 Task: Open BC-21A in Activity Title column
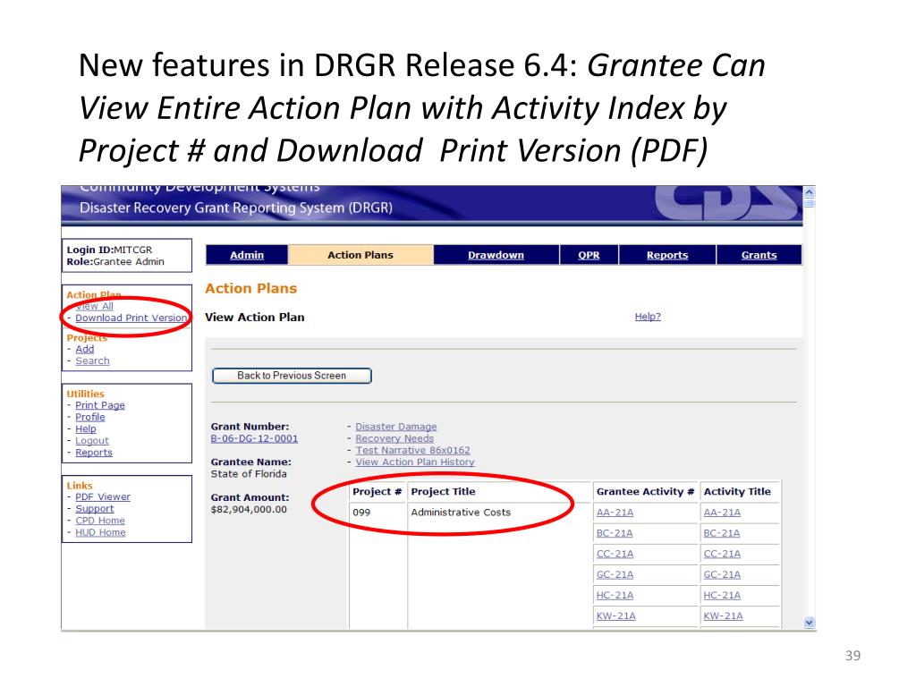click(x=722, y=533)
